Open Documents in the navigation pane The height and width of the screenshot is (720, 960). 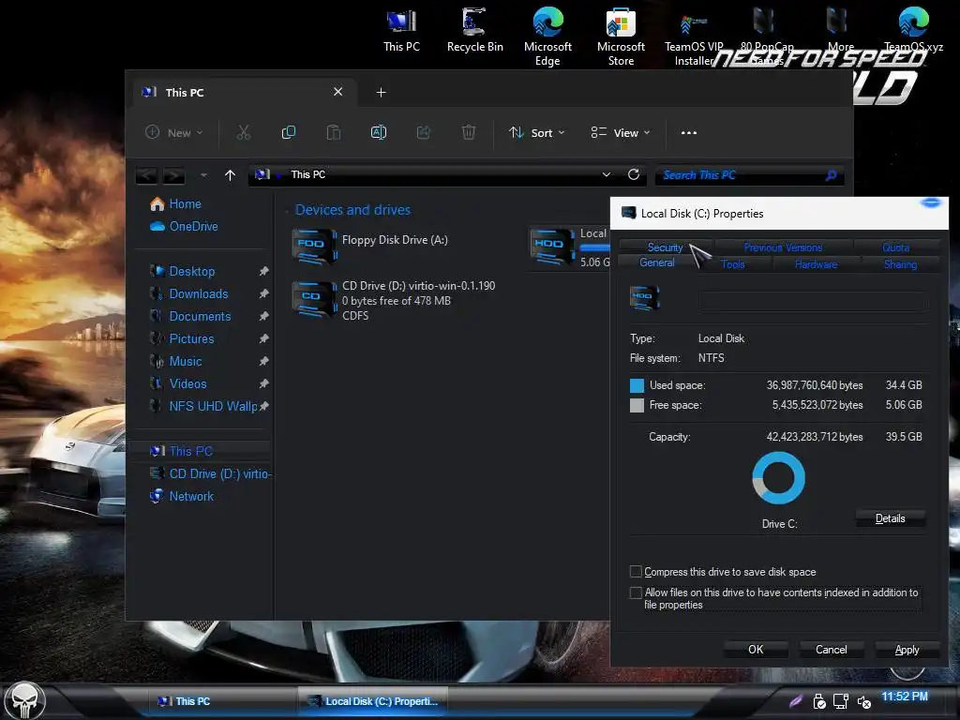(x=201, y=317)
